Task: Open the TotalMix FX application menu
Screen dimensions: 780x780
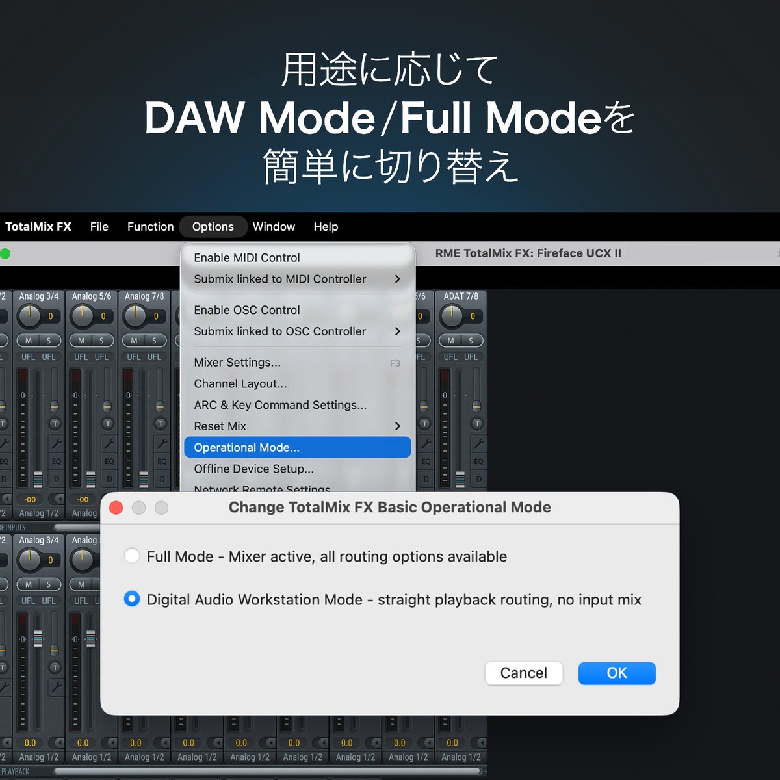Action: [38, 227]
